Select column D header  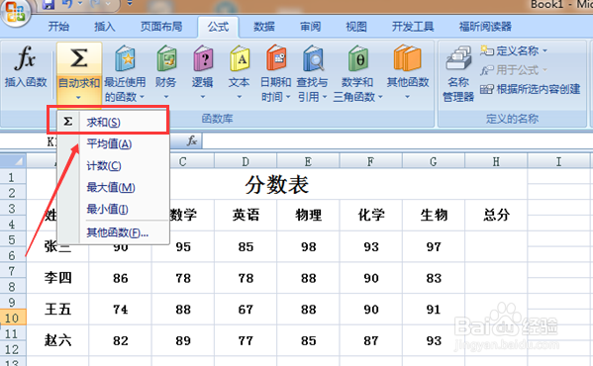[246, 161]
